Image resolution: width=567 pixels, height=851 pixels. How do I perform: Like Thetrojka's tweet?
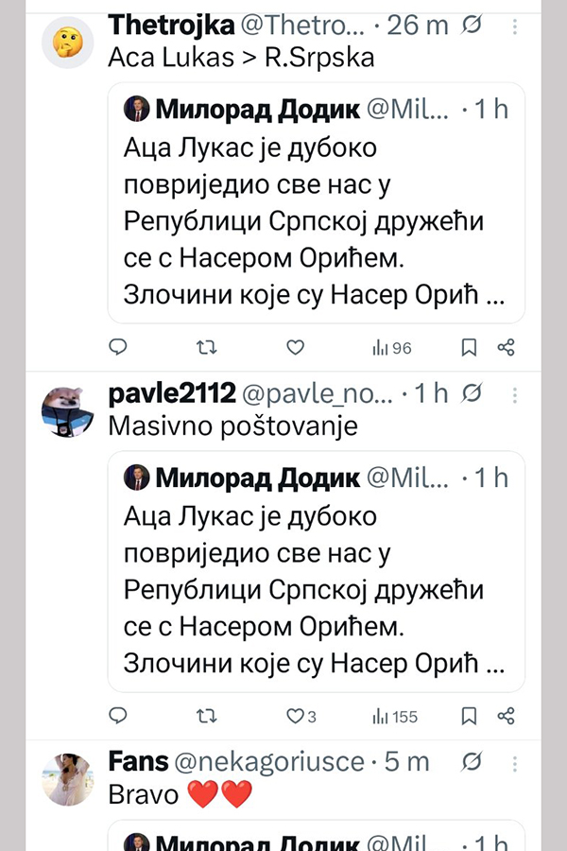pyautogui.click(x=295, y=348)
